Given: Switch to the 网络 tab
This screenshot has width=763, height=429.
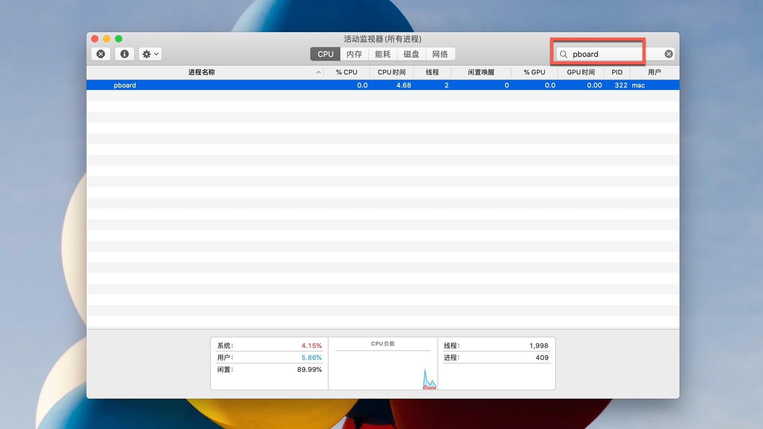Looking at the screenshot, I should click(x=440, y=54).
